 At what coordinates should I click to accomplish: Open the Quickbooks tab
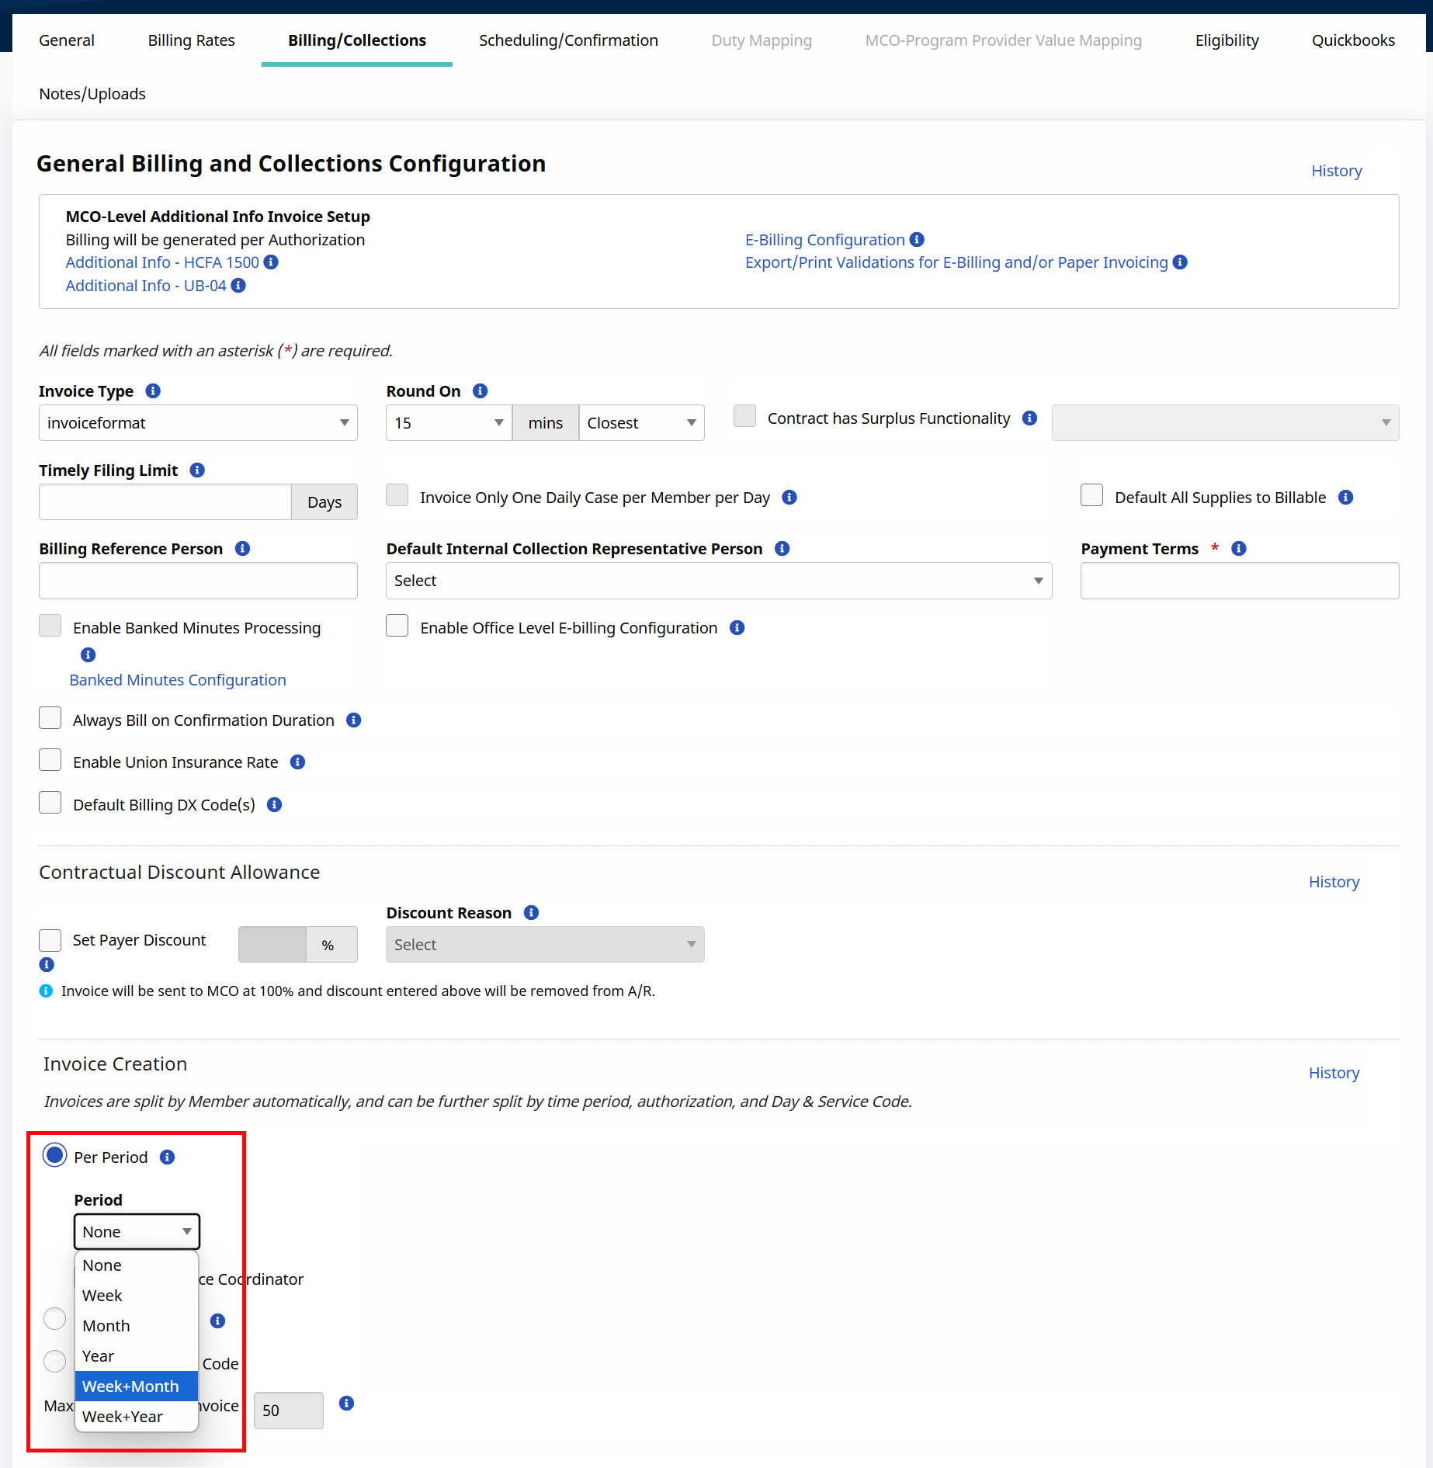pyautogui.click(x=1352, y=40)
